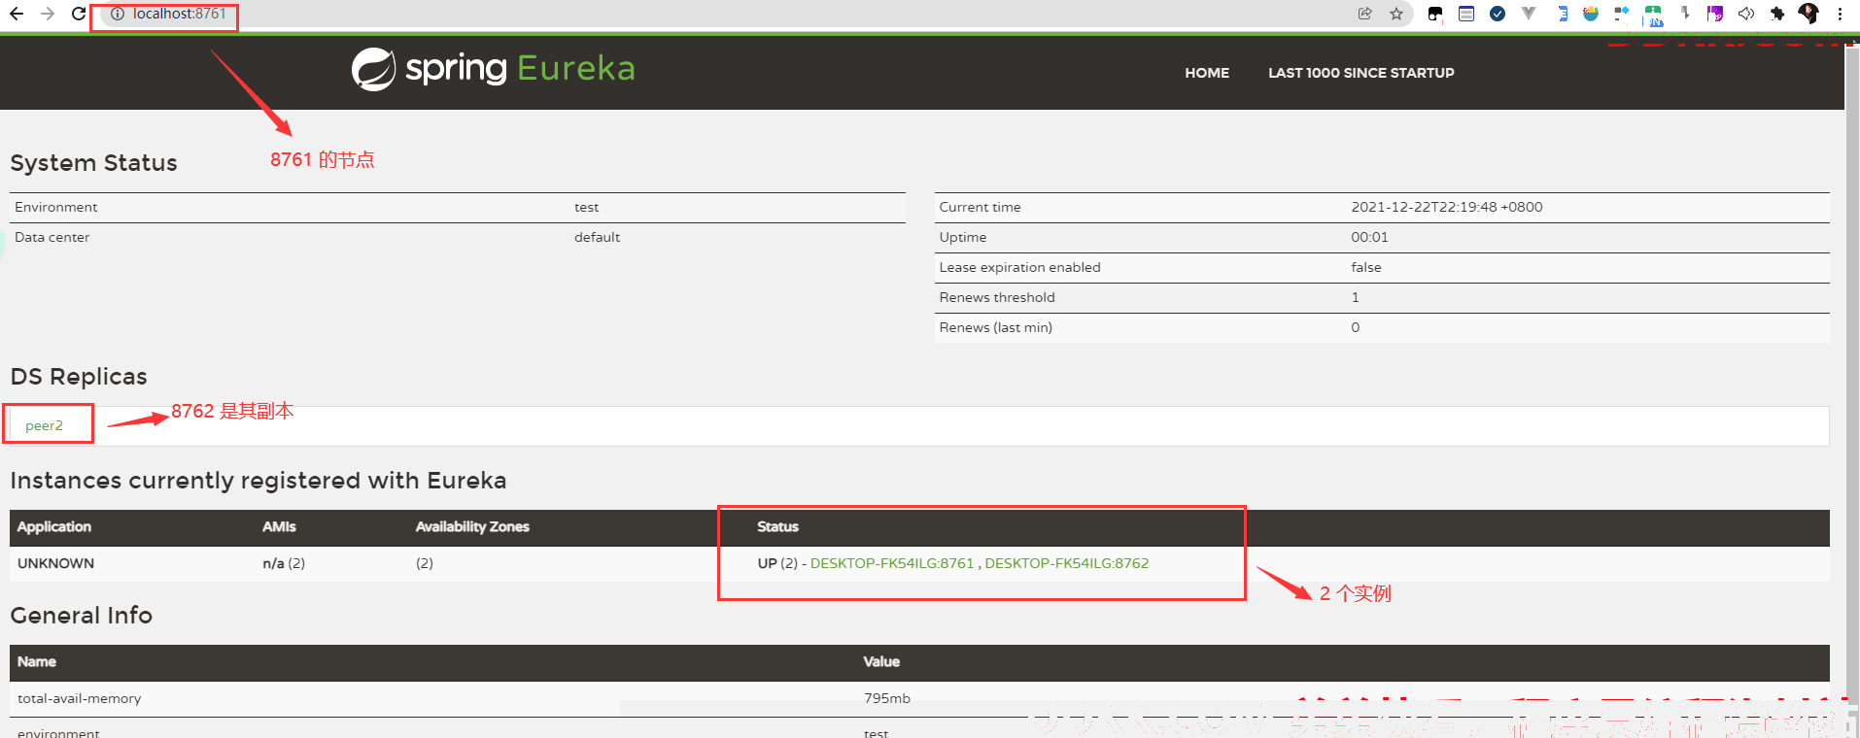The width and height of the screenshot is (1860, 738).
Task: Open the dark blue checkmark extension
Action: point(1498,14)
